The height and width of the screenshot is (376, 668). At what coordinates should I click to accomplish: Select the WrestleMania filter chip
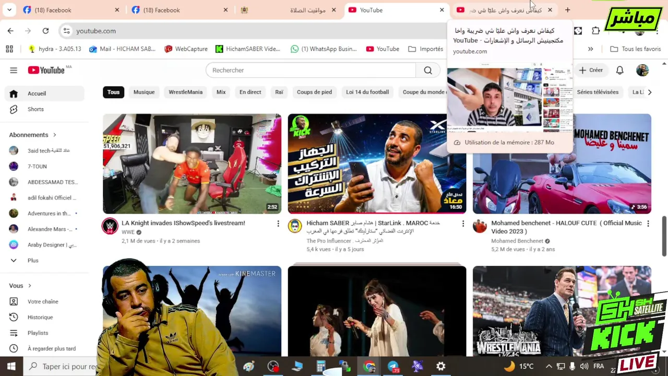pyautogui.click(x=185, y=92)
